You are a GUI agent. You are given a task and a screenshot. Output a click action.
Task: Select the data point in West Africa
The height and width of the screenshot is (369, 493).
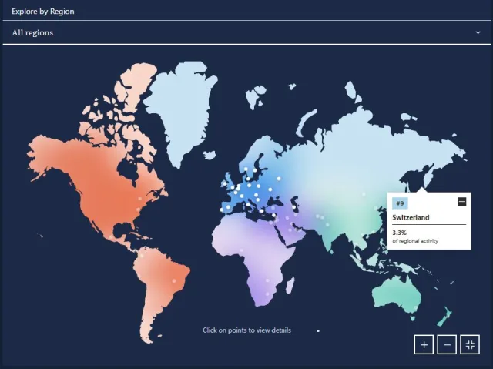click(242, 250)
